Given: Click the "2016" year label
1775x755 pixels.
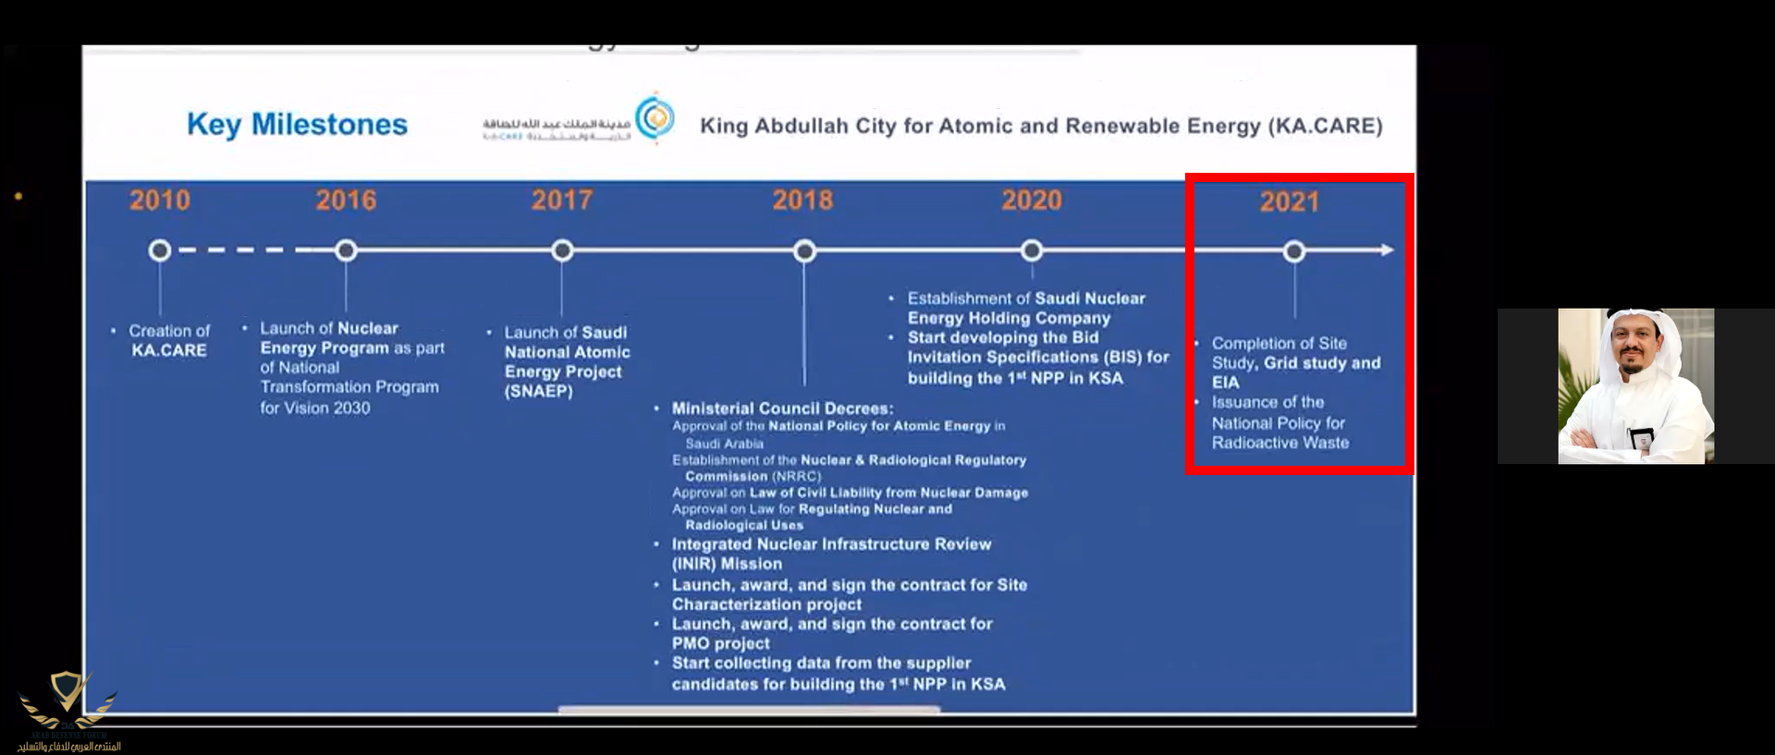Looking at the screenshot, I should (x=347, y=200).
